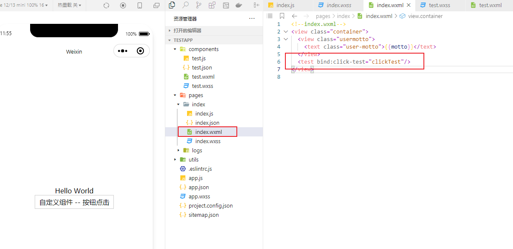
Task: Click the WeChat capsule record-circle button
Action: [x=141, y=51]
